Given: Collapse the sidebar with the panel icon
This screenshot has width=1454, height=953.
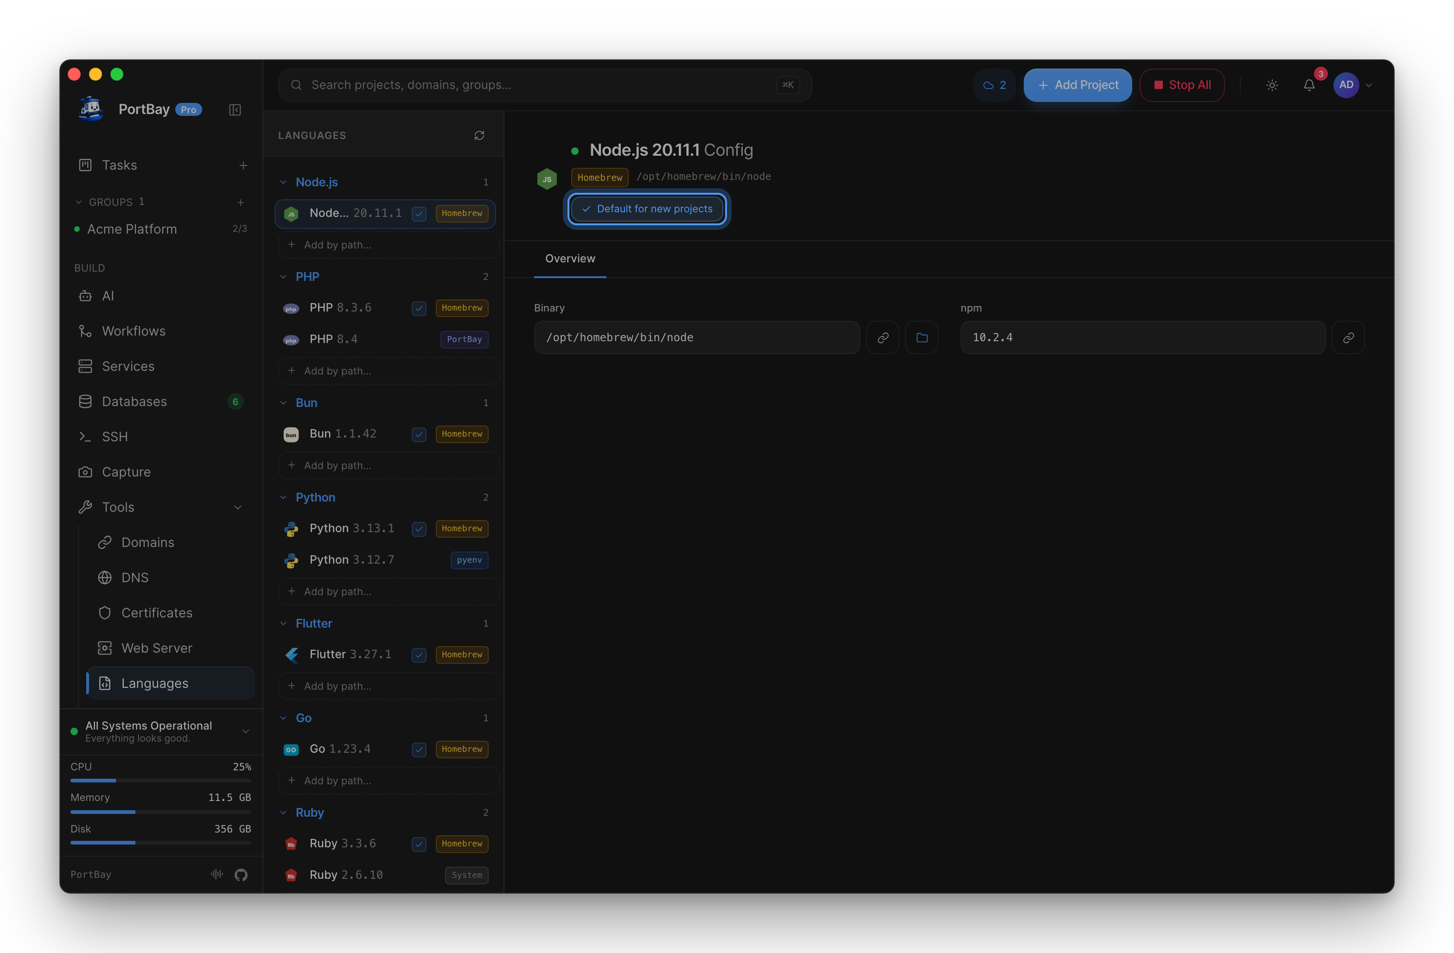Looking at the screenshot, I should [x=235, y=110].
